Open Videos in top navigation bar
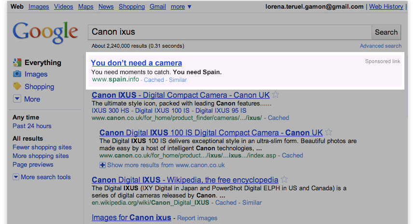Viewport: 415px width, 224px height. pyautogui.click(x=64, y=7)
